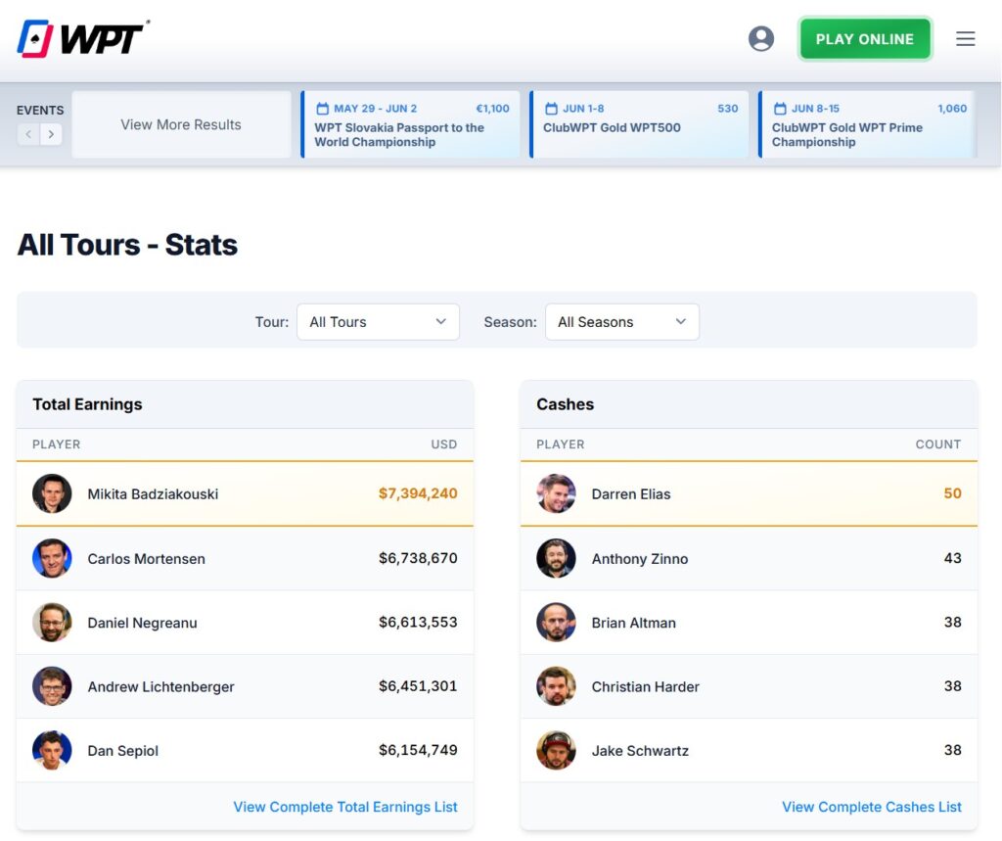Click the Cashes panel heading
1002x841 pixels.
tap(565, 404)
